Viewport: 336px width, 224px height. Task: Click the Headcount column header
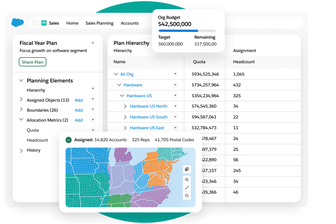pyautogui.click(x=244, y=62)
